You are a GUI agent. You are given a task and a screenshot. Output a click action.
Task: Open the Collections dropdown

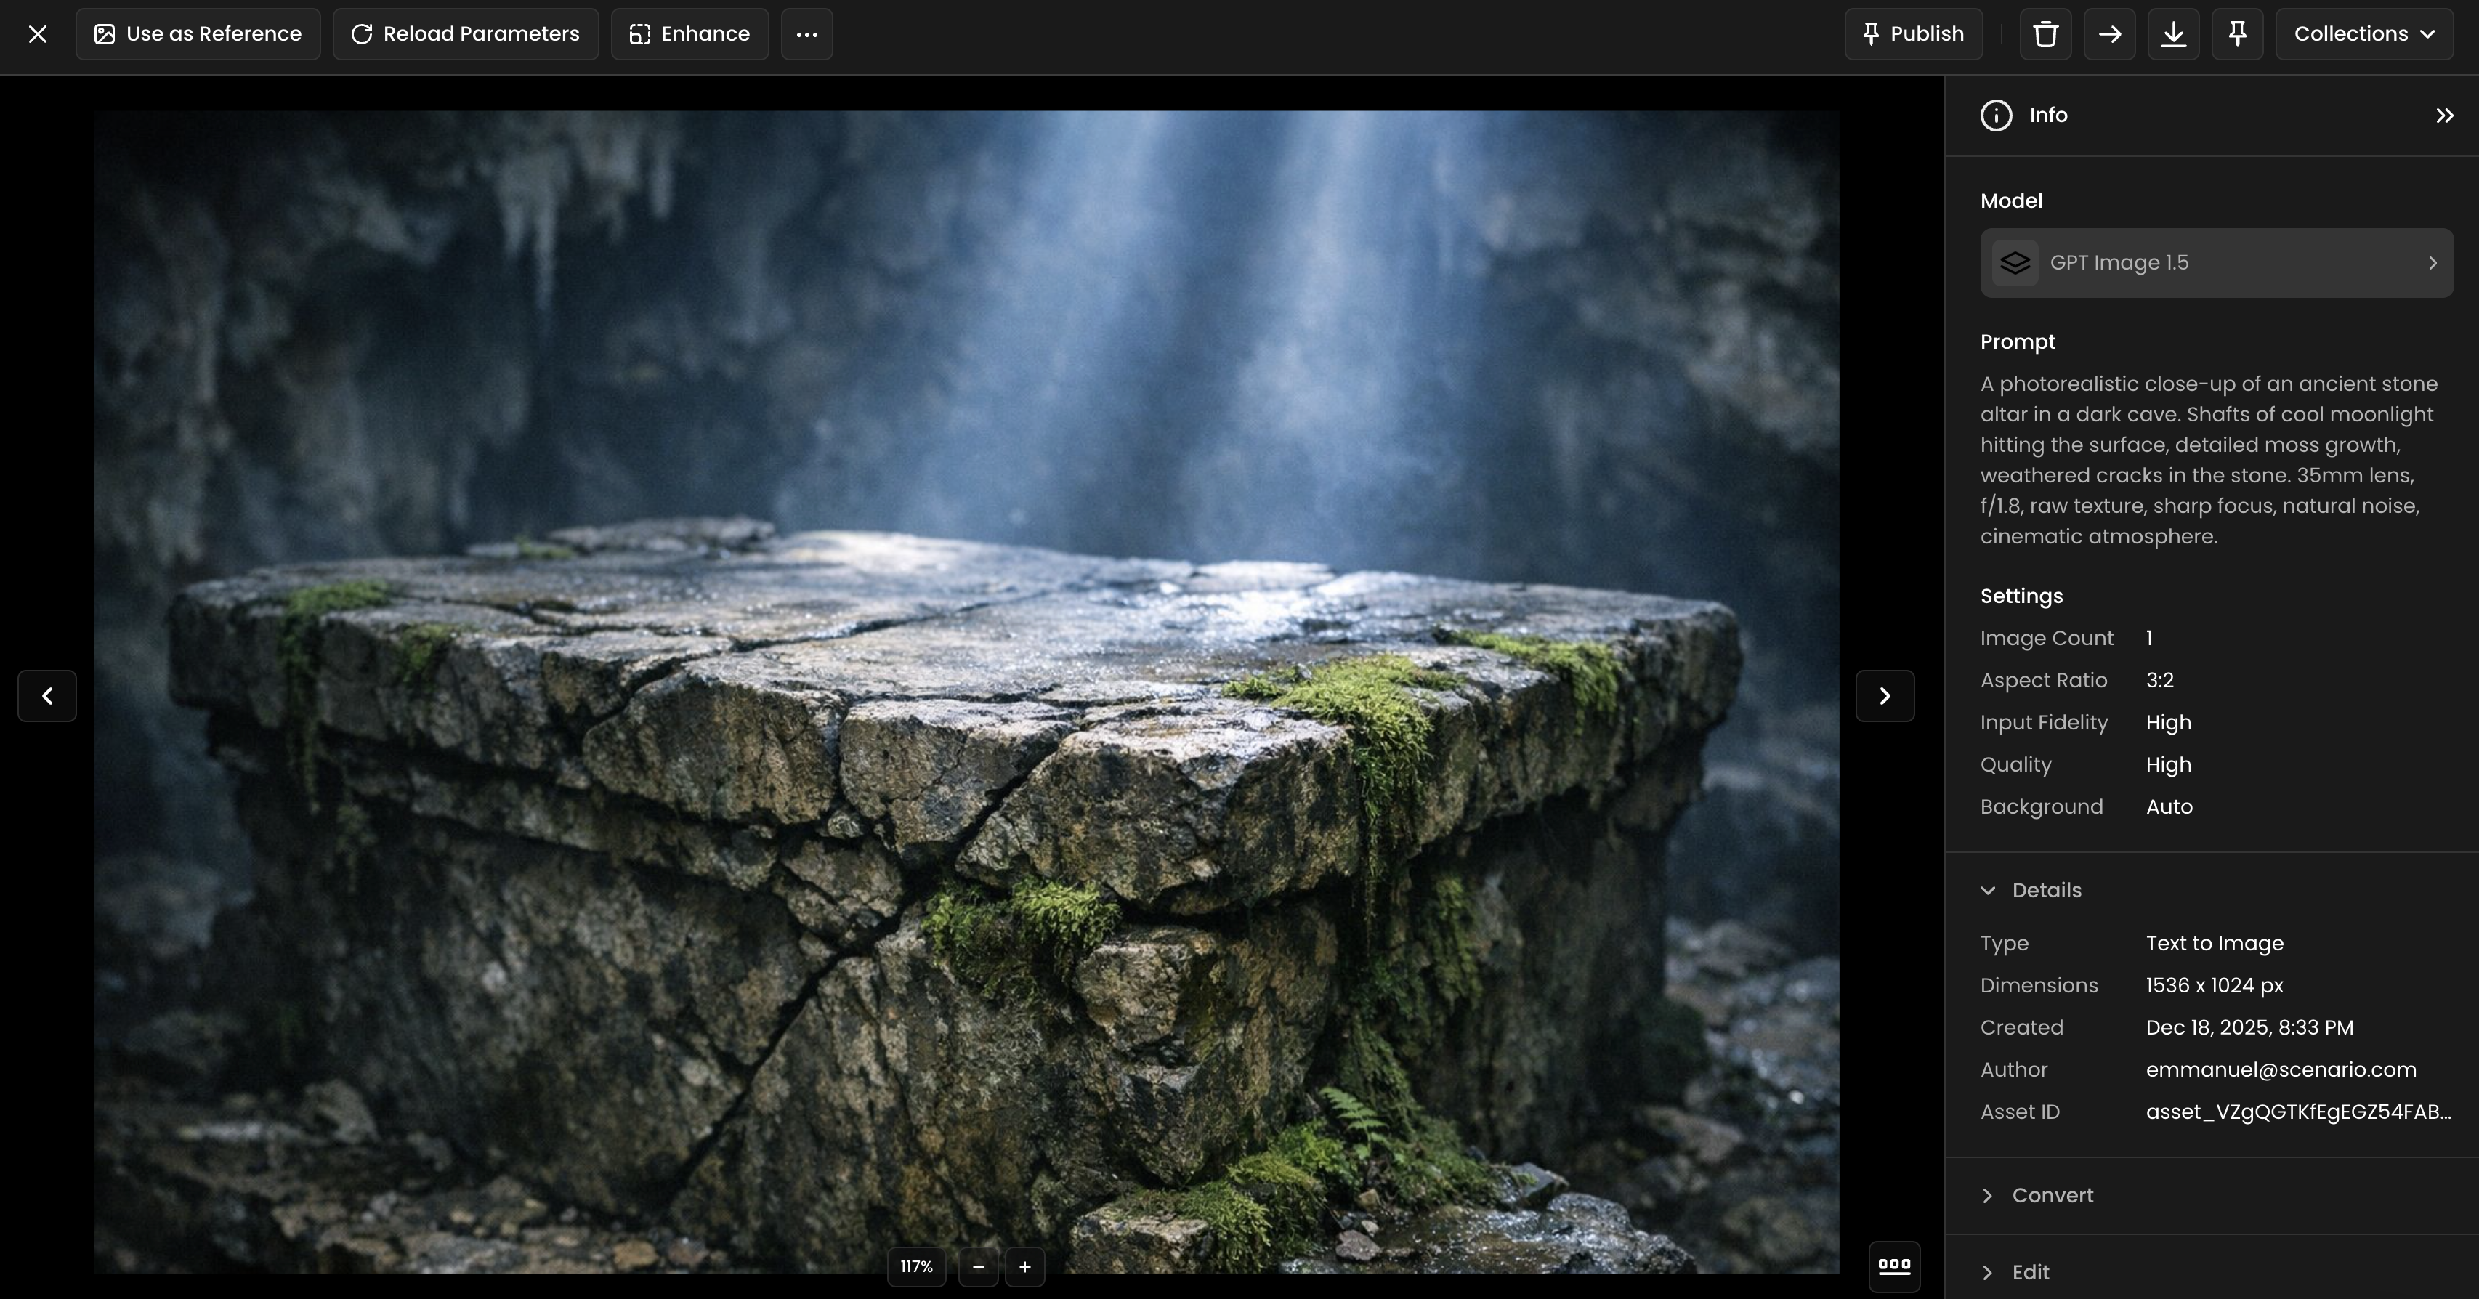coord(2363,35)
